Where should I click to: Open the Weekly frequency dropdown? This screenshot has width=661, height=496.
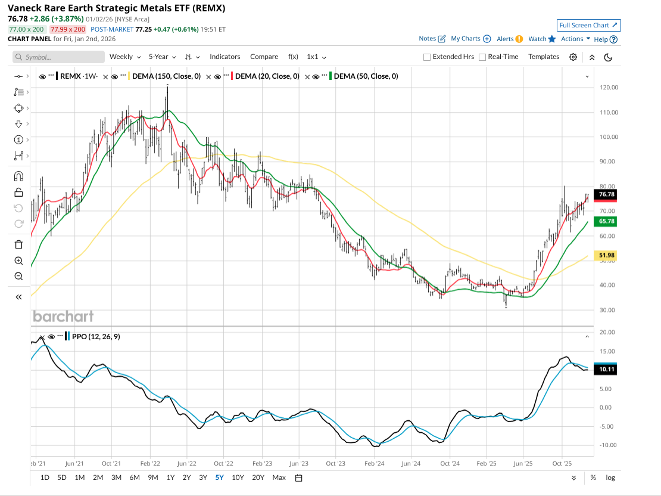pos(125,57)
